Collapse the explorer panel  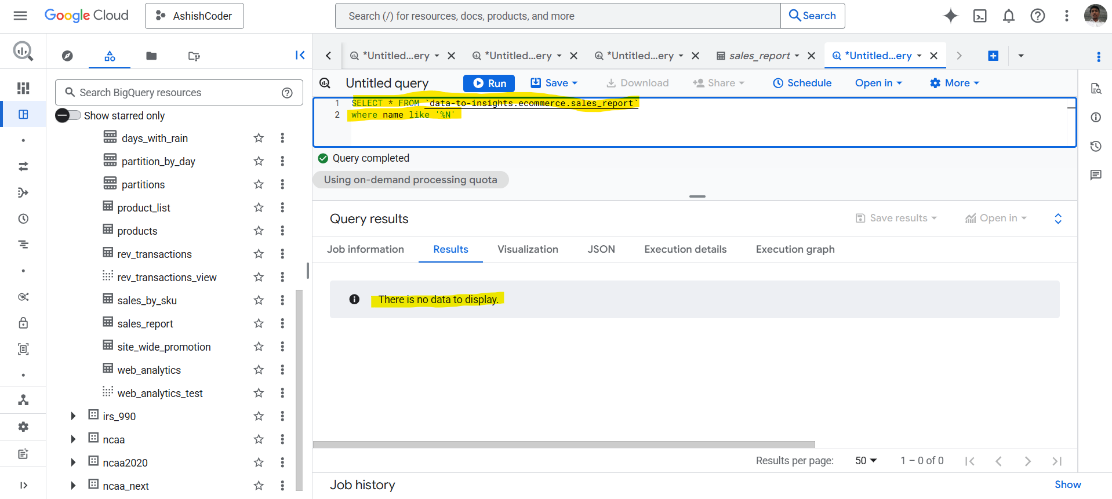[x=300, y=55]
